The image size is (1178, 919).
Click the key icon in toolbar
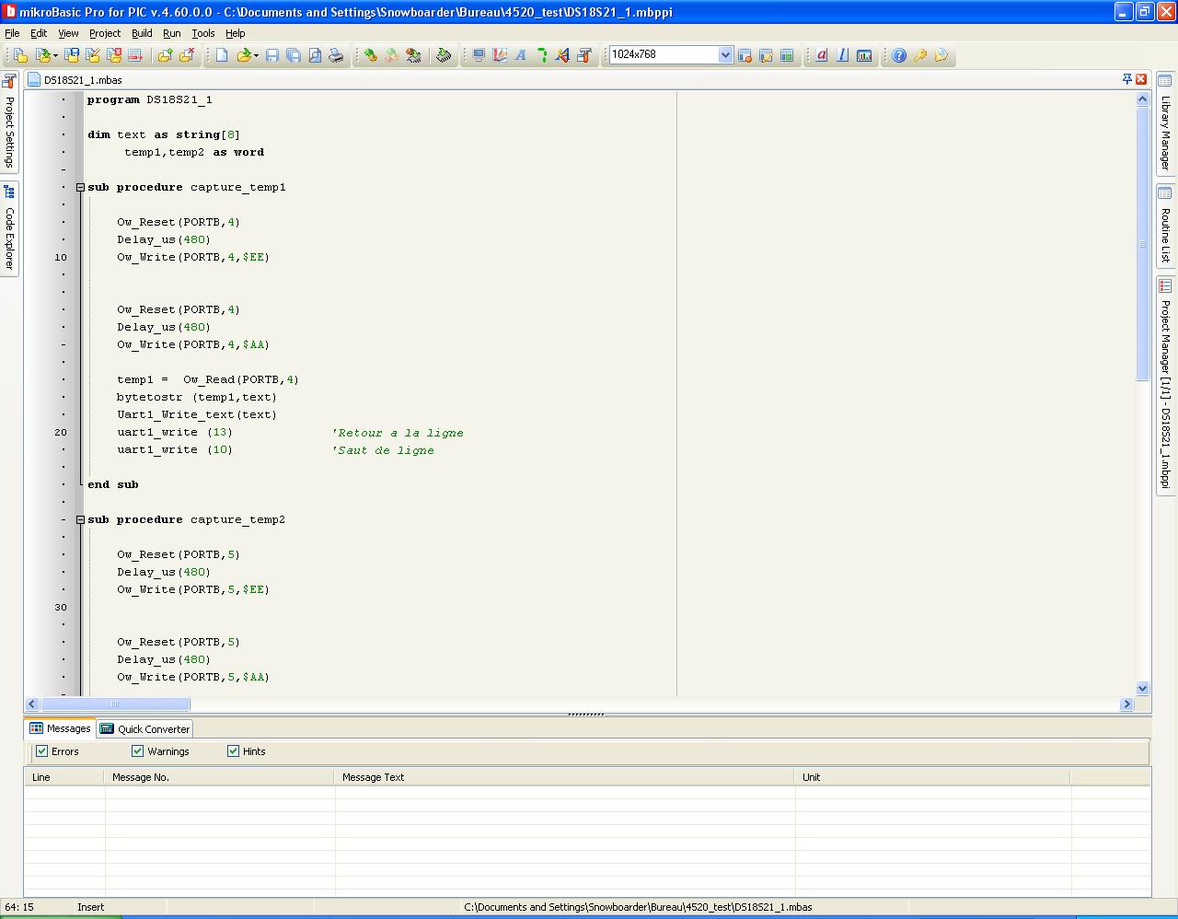[919, 55]
